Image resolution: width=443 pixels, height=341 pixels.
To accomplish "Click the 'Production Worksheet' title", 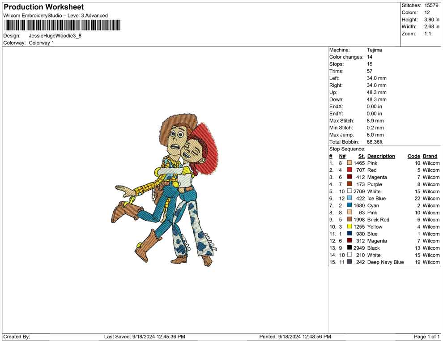I will 44,7.
